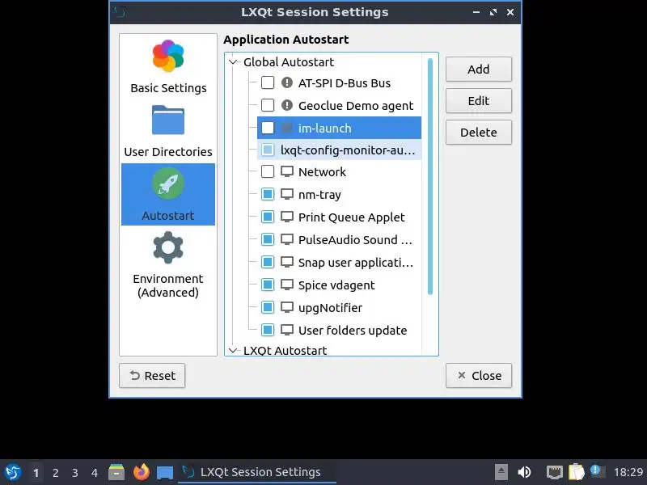Open Environment (Advanced) gear icon
Screen dimensions: 647x485
(x=168, y=247)
